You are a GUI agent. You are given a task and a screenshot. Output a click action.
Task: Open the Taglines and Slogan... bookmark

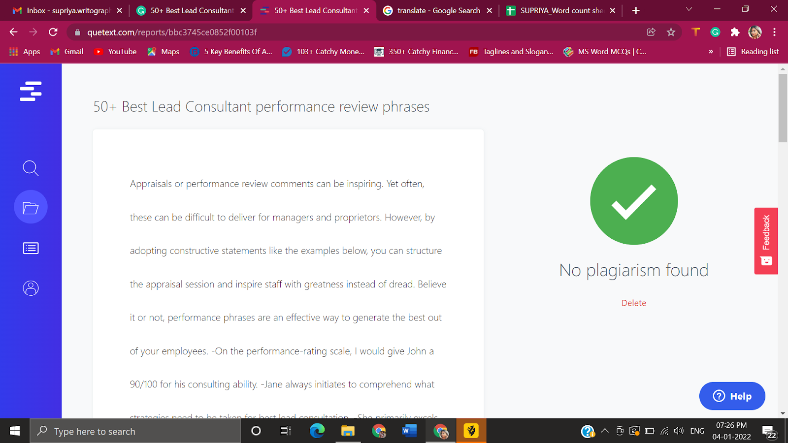click(511, 52)
